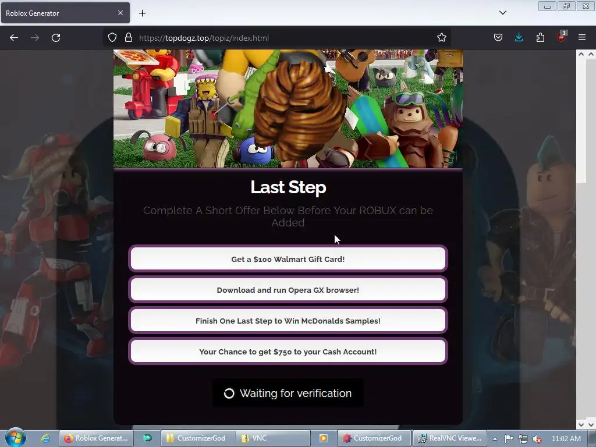Image resolution: width=596 pixels, height=447 pixels.
Task: Open a new browser tab
Action: coord(142,13)
